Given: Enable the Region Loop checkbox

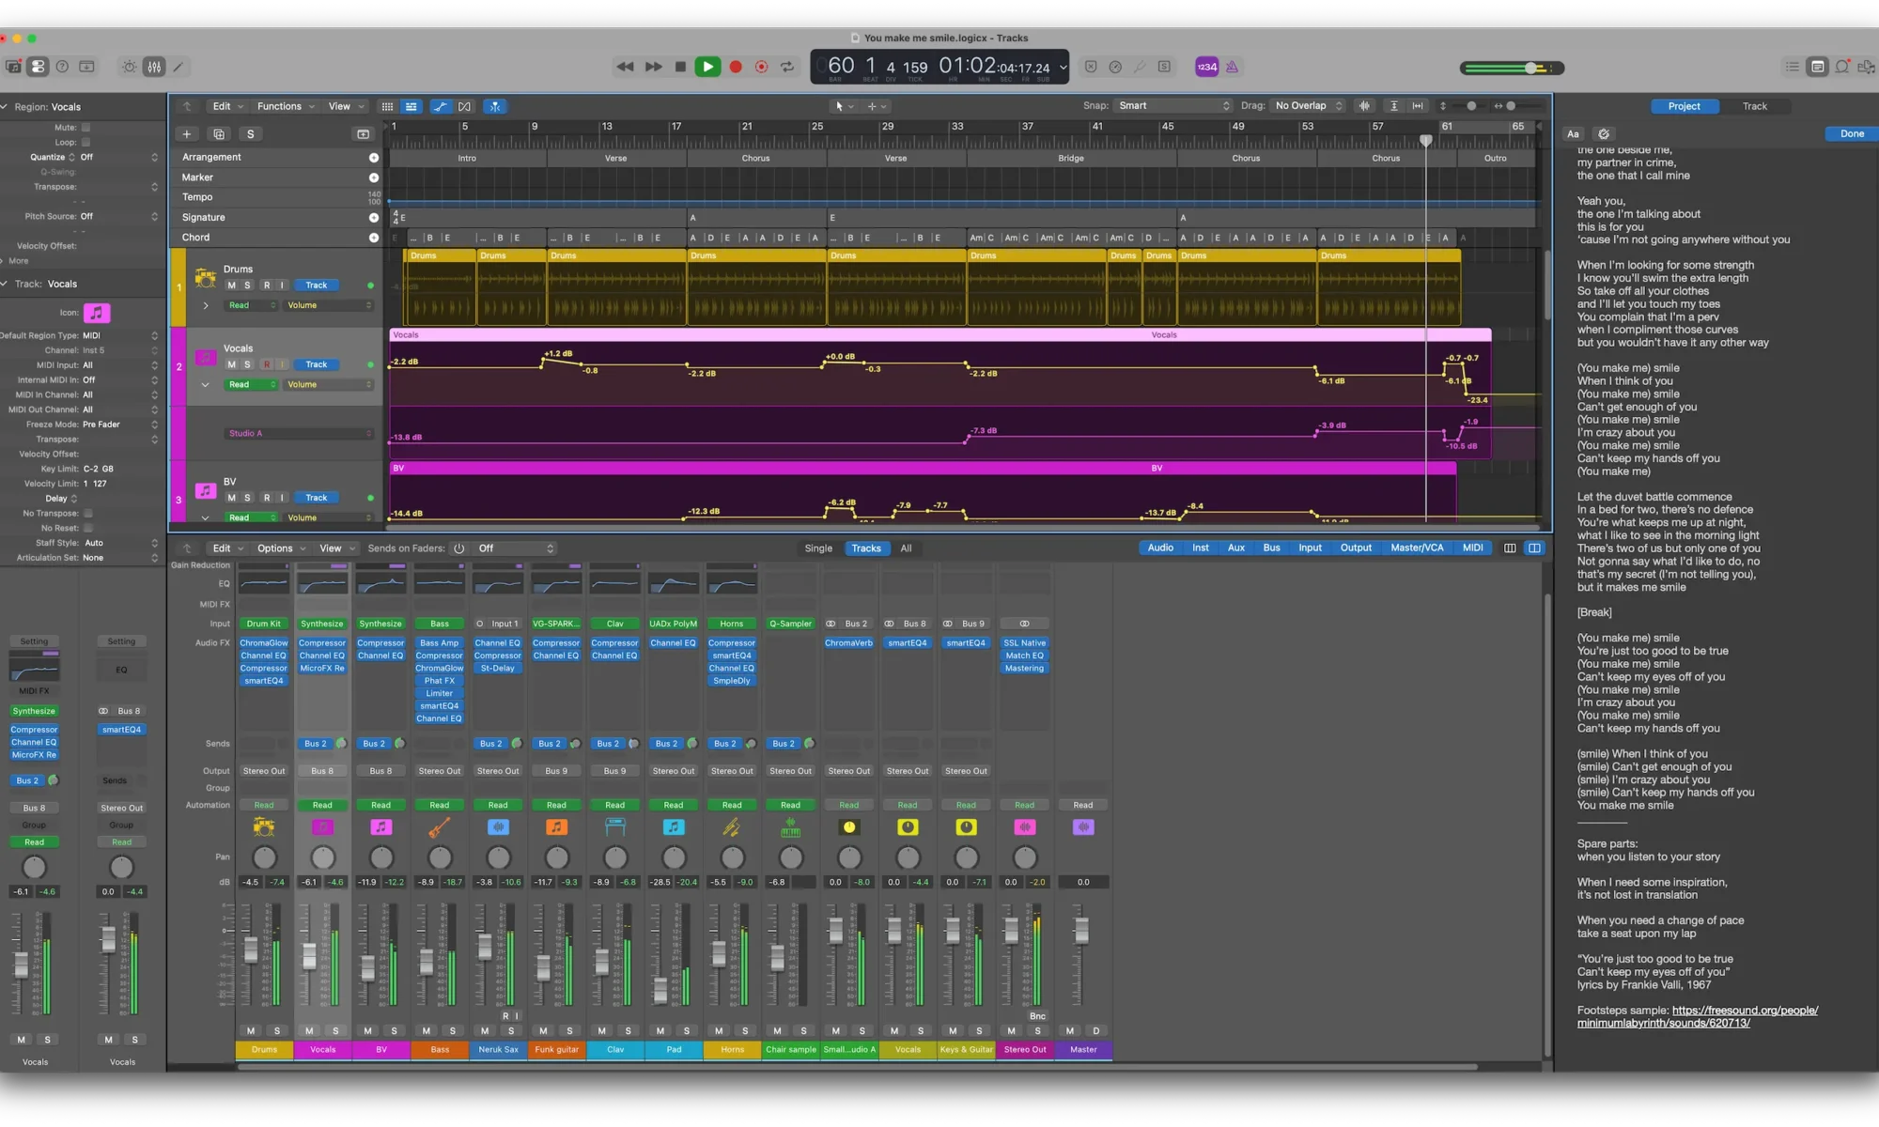Looking at the screenshot, I should pyautogui.click(x=85, y=143).
